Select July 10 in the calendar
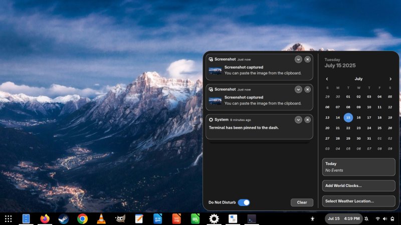 (x=369, y=107)
